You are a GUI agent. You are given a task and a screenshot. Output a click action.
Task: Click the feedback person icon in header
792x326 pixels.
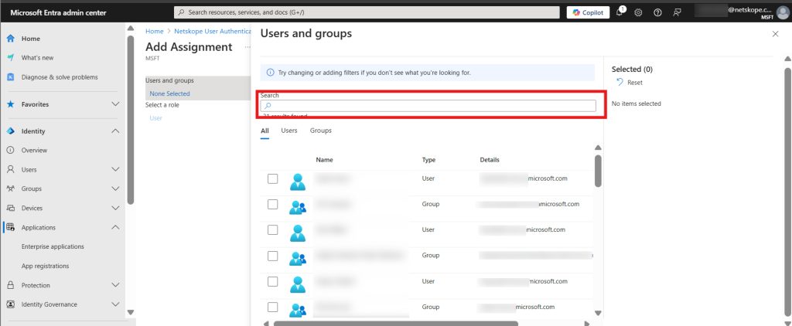click(x=677, y=12)
